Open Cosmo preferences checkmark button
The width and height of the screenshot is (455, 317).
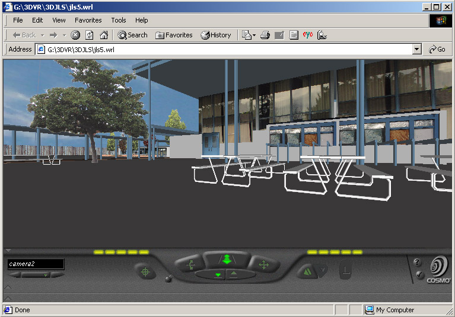[419, 274]
